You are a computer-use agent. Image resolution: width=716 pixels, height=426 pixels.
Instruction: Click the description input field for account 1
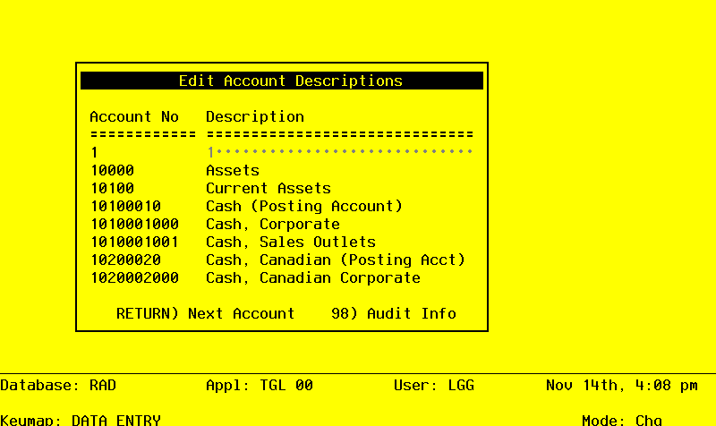click(x=340, y=152)
